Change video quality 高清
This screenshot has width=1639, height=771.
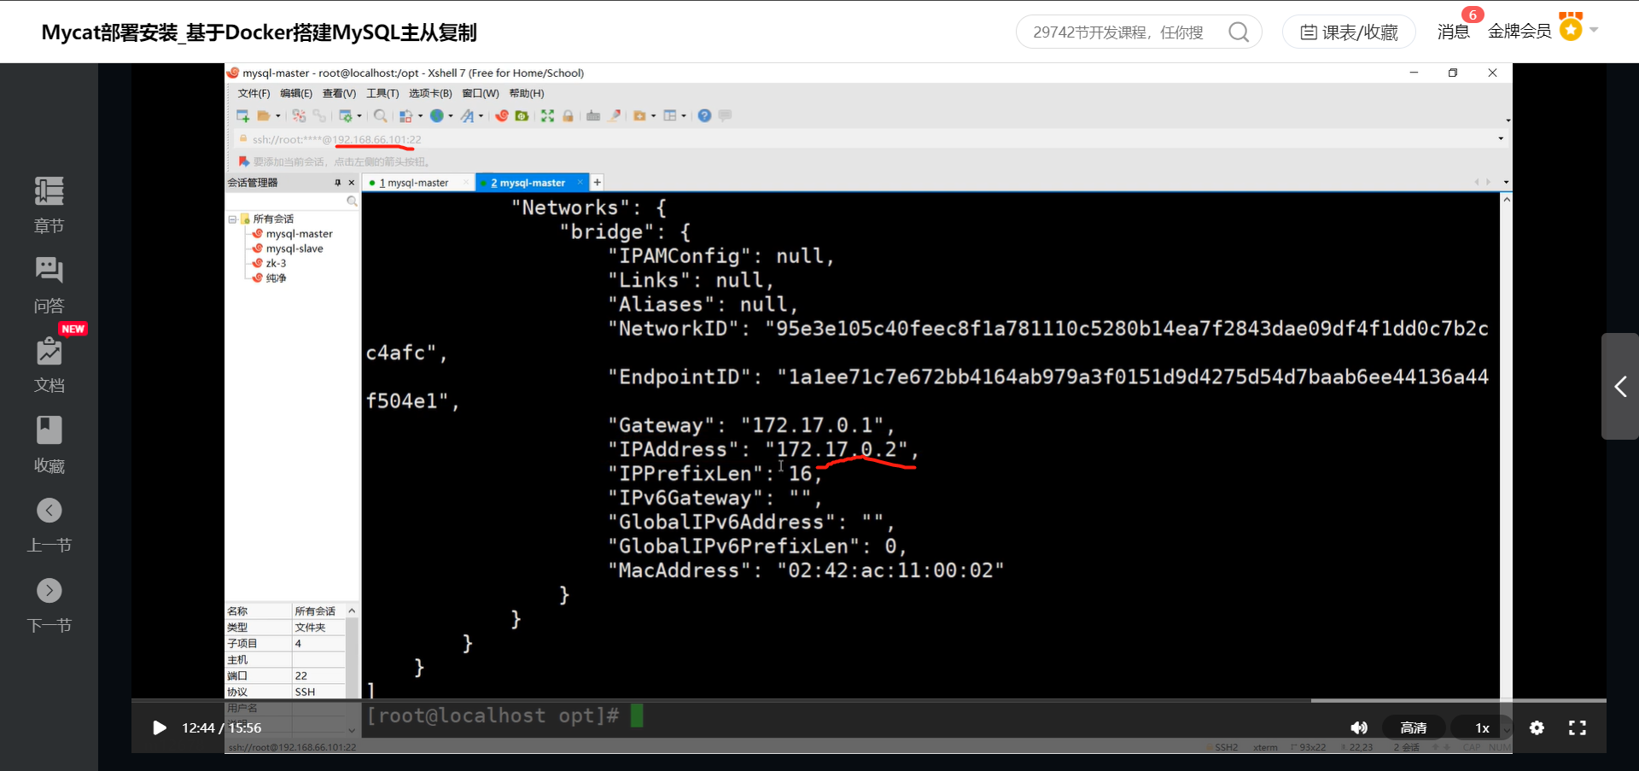1414,727
